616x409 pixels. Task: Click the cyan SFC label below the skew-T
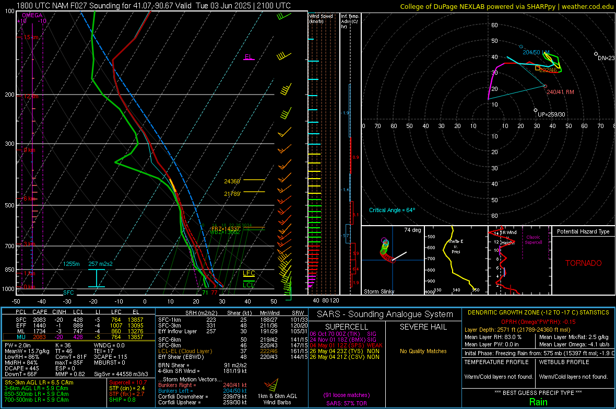pos(68,293)
